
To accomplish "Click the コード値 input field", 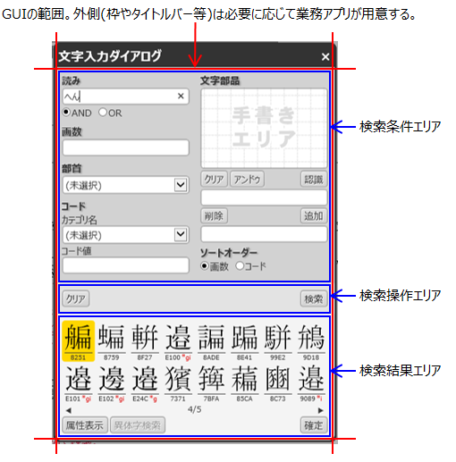I will tap(126, 265).
